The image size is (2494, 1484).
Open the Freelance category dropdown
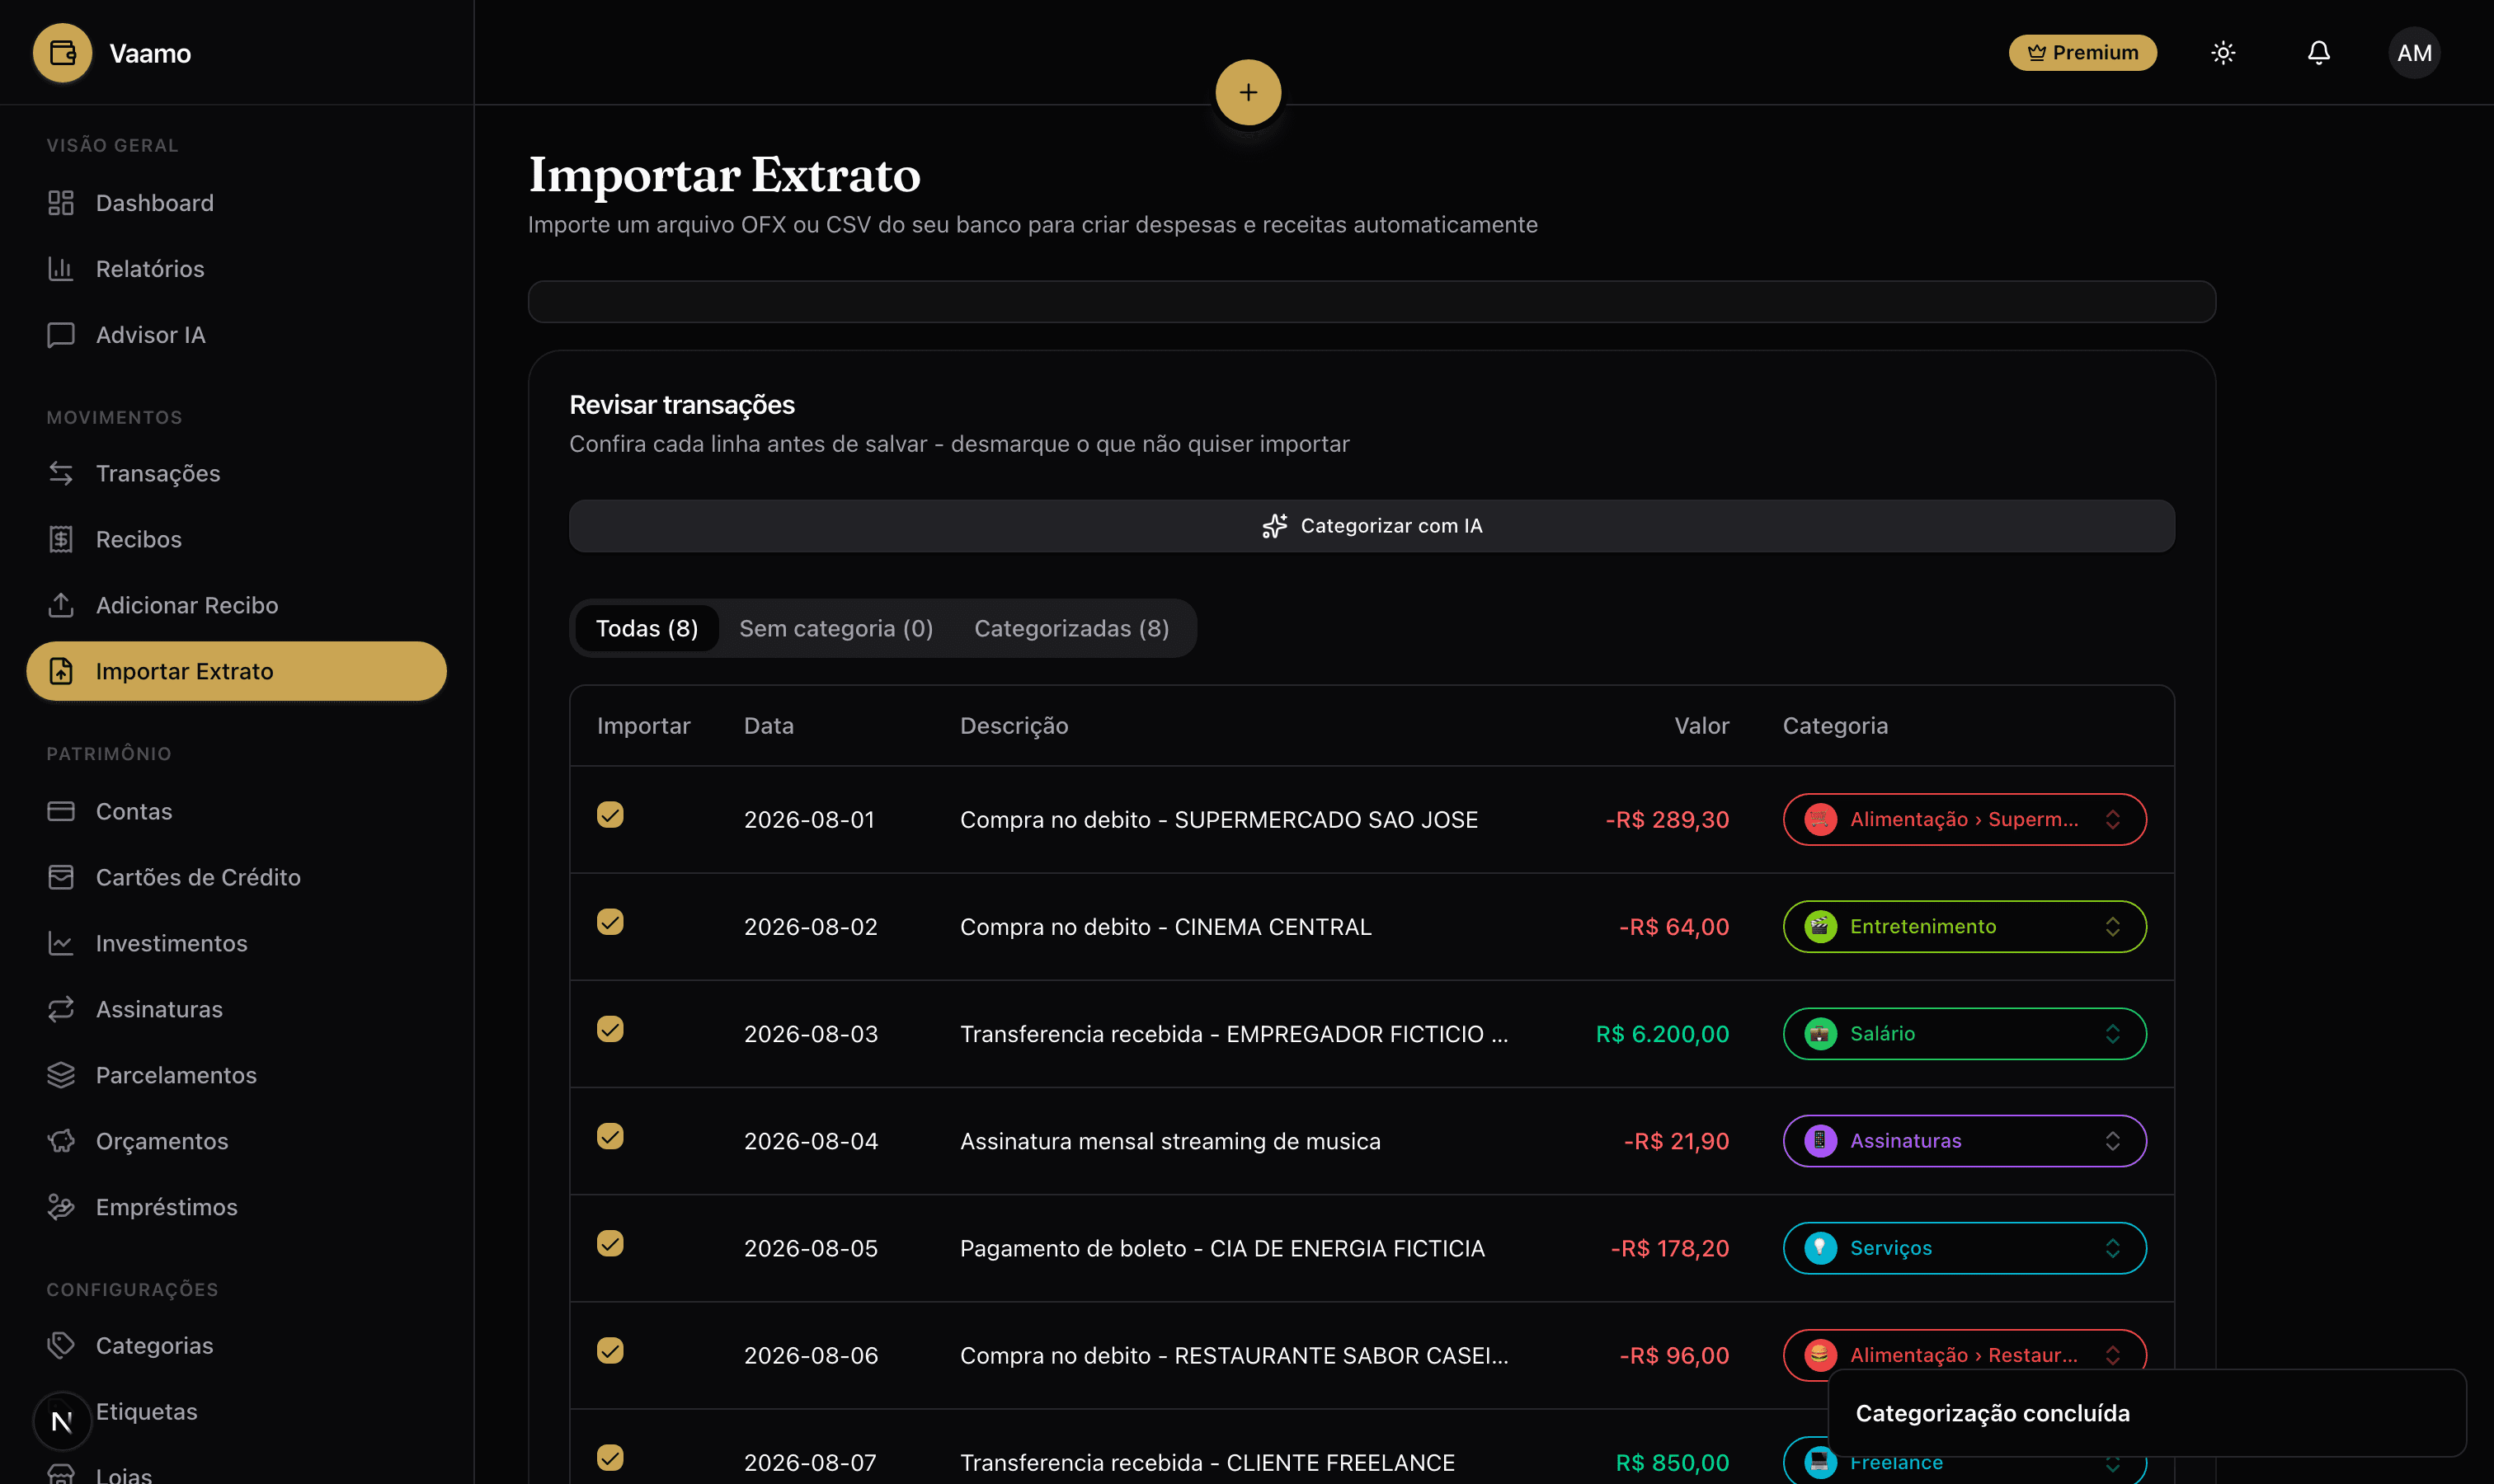[x=1964, y=1462]
